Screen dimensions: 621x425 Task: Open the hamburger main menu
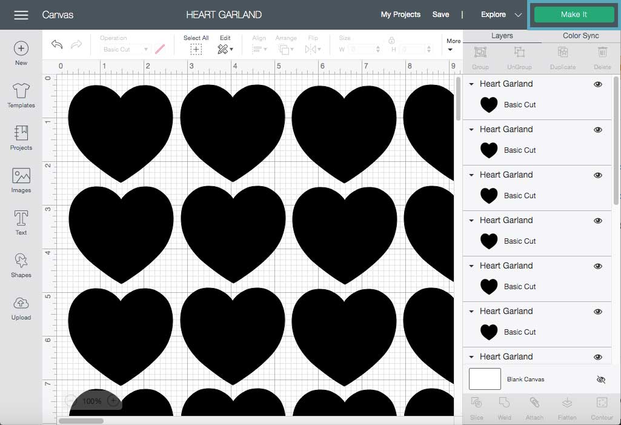(x=21, y=15)
